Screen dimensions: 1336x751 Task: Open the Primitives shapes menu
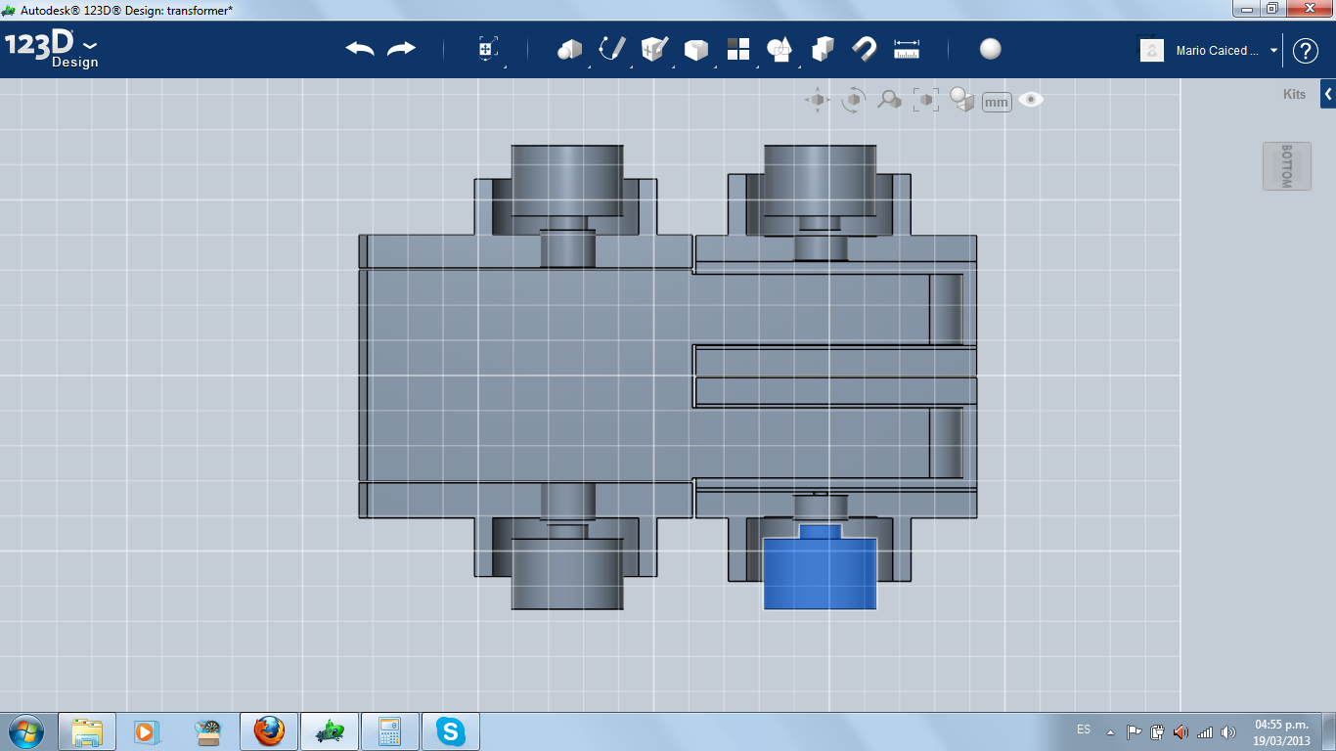click(x=569, y=50)
